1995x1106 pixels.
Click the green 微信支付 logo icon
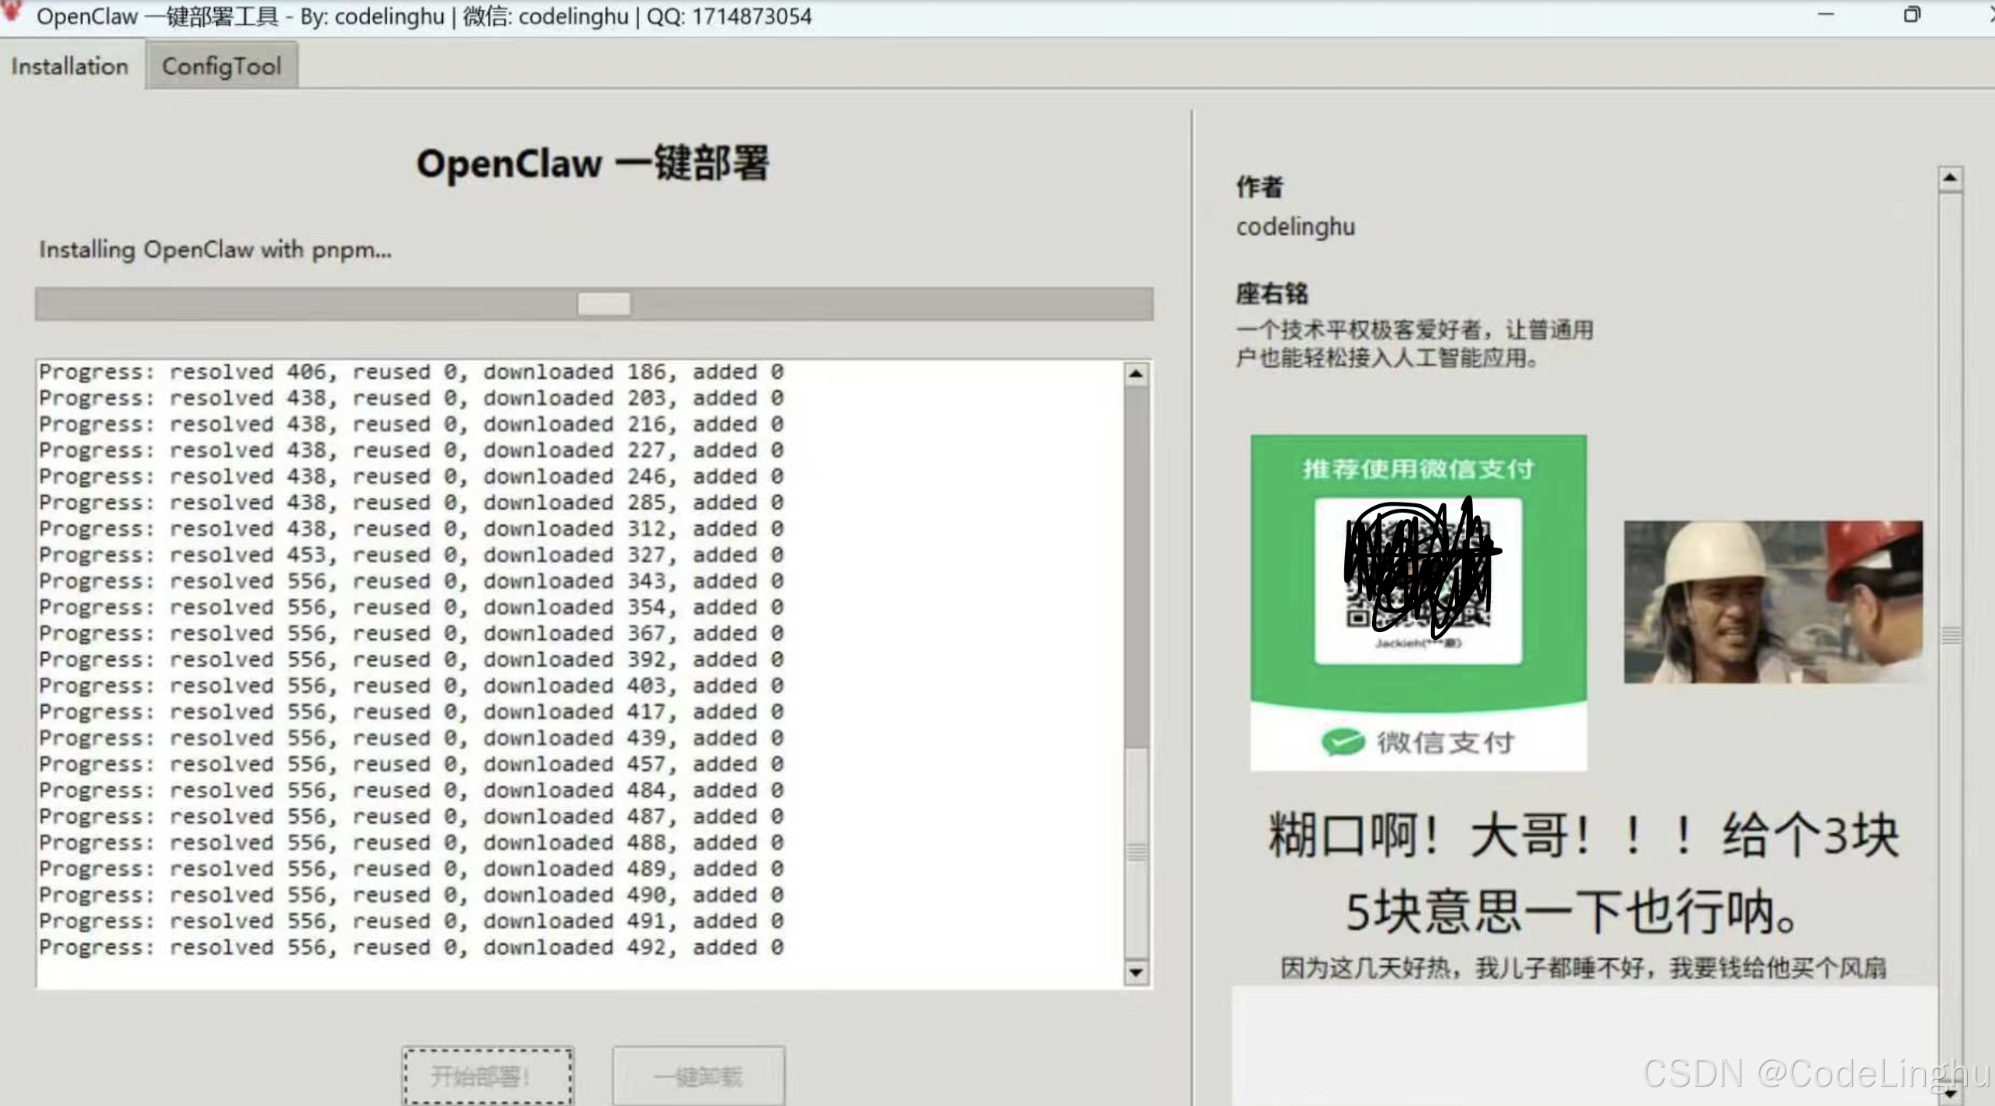coord(1343,742)
